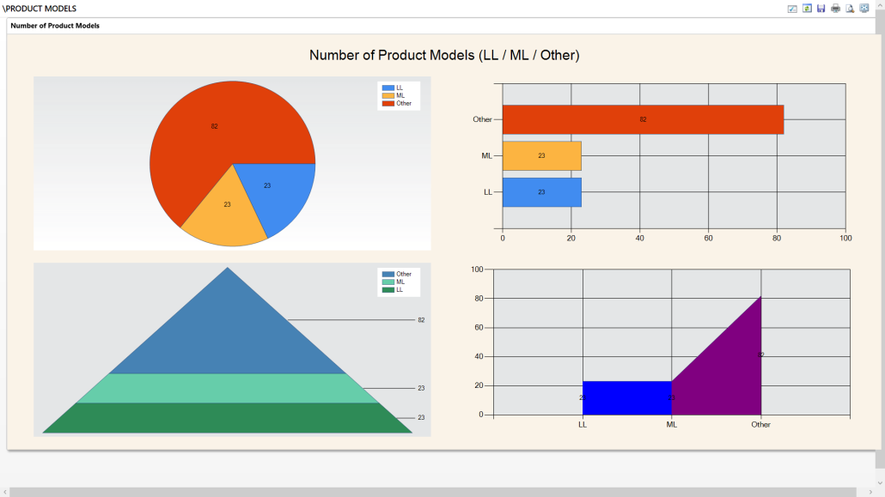Click the green refresh arrows icon
The image size is (885, 497).
(807, 9)
